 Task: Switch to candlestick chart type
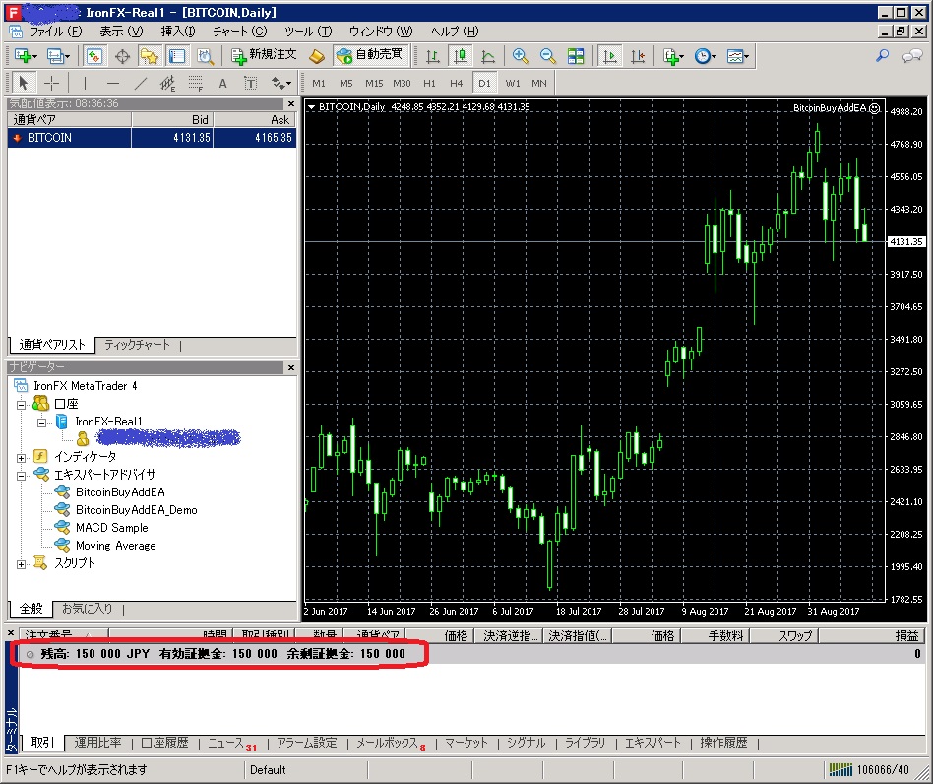point(460,56)
